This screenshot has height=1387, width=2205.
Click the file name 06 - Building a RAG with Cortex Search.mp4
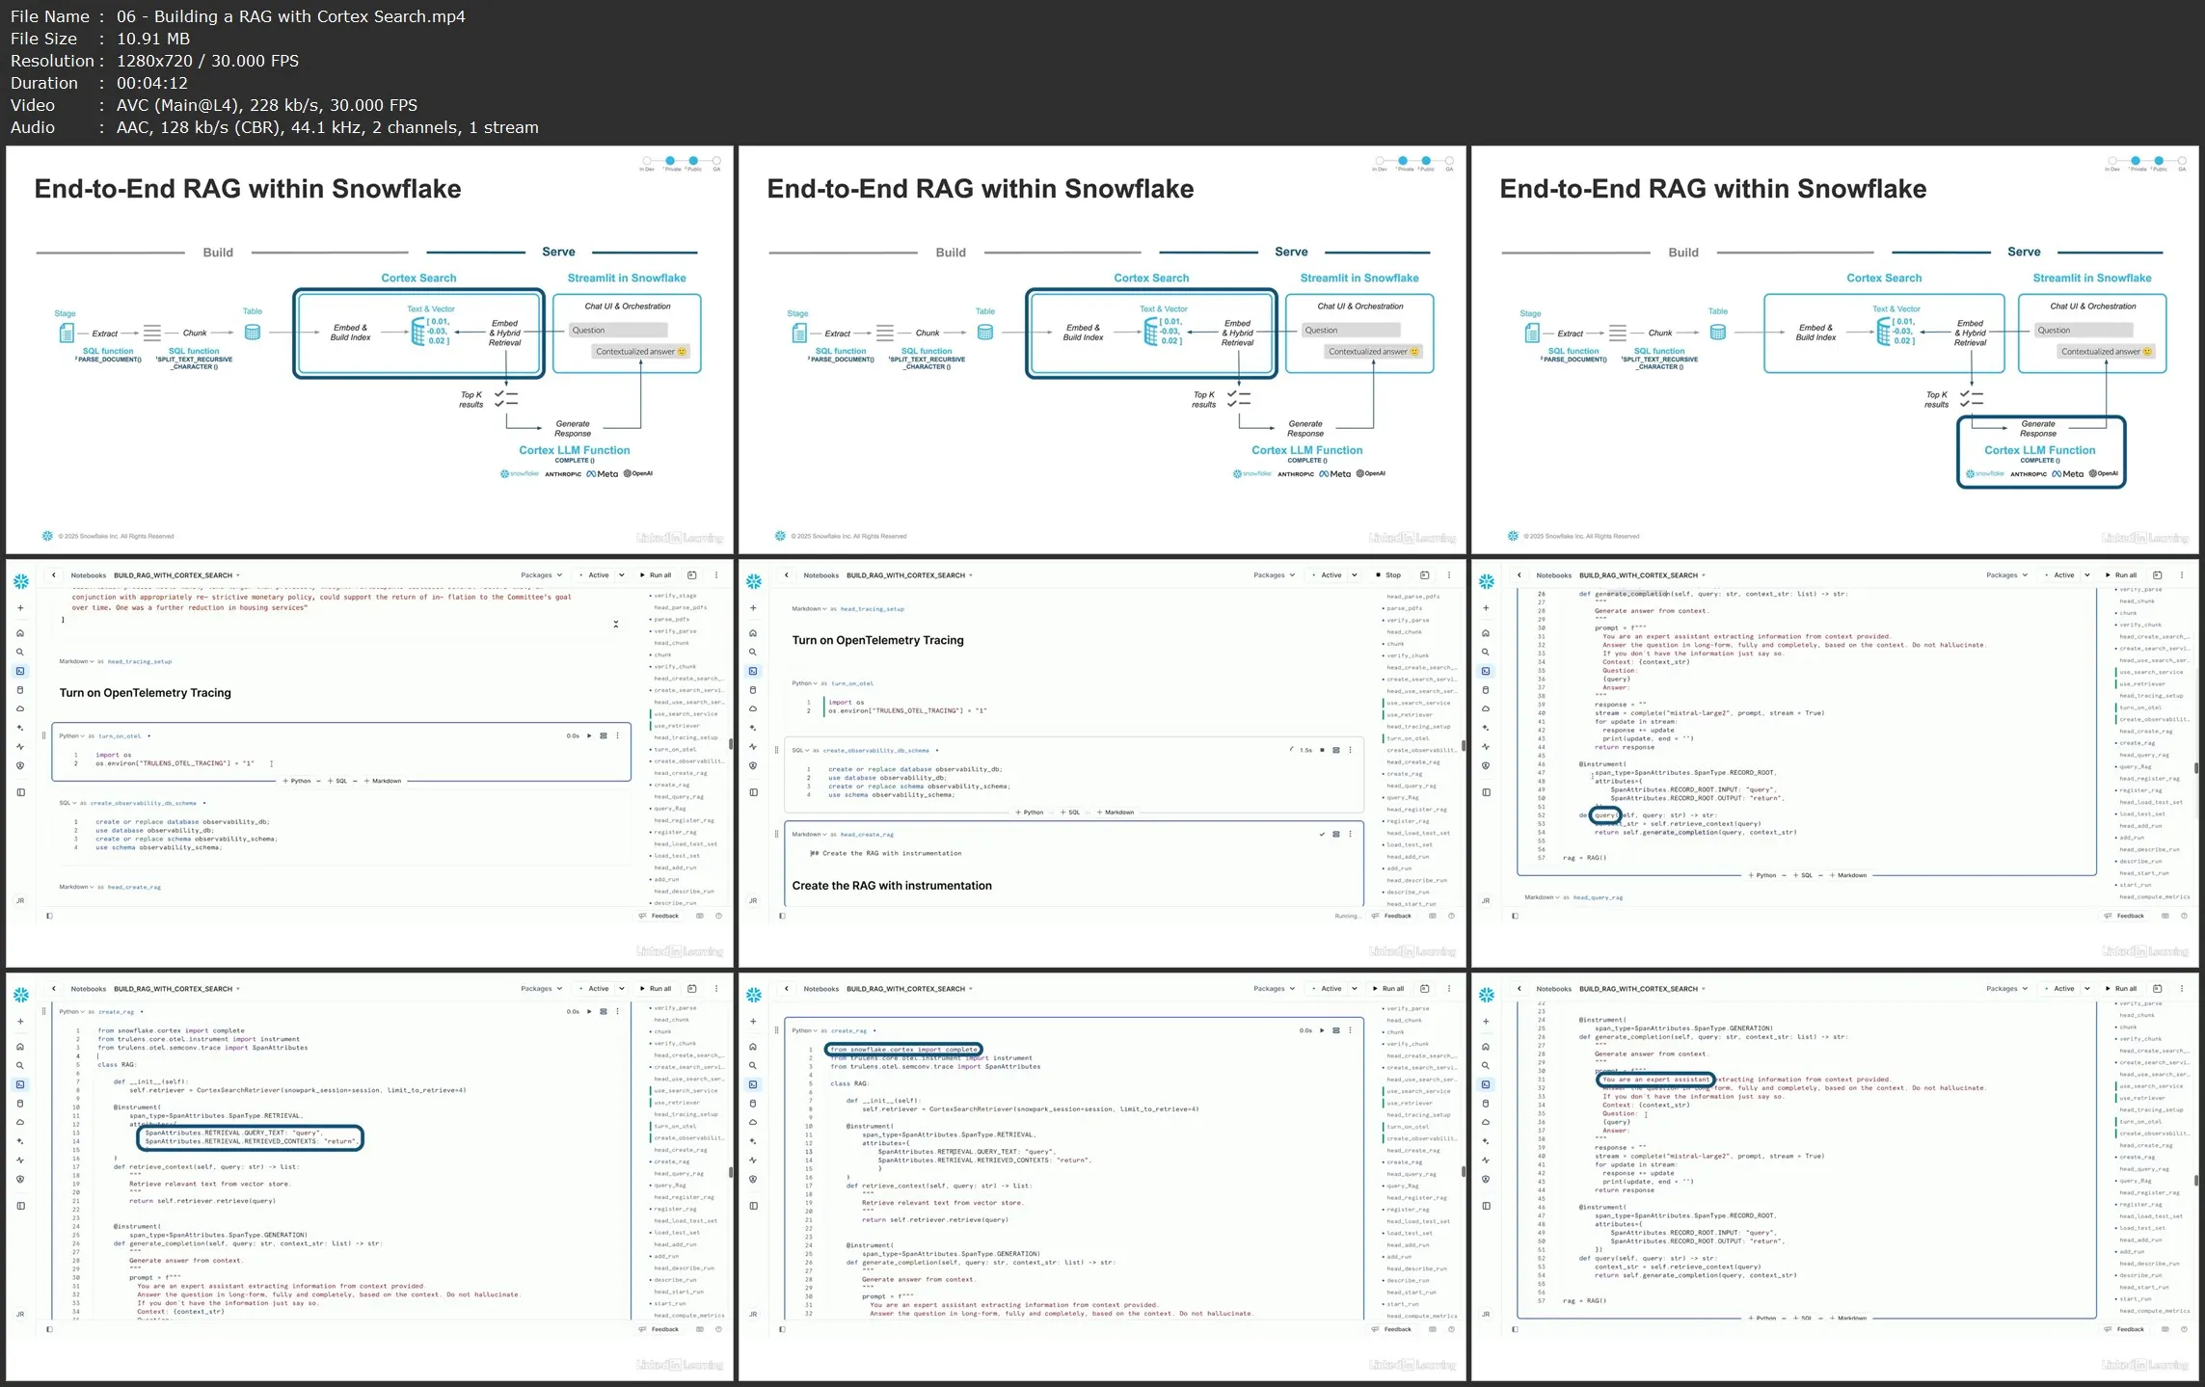click(290, 16)
